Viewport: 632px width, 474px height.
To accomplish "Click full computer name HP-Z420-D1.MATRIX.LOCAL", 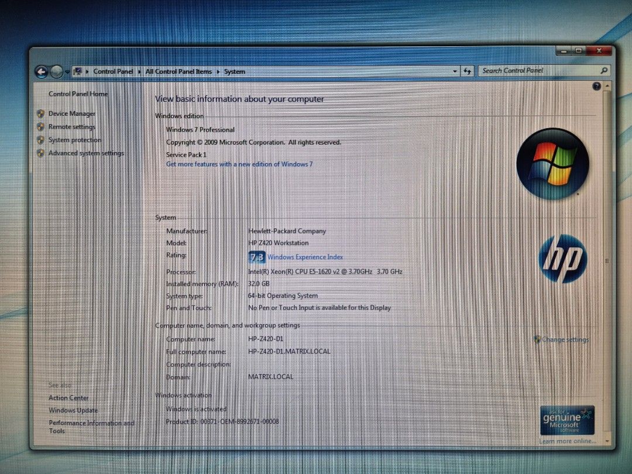I will point(290,352).
